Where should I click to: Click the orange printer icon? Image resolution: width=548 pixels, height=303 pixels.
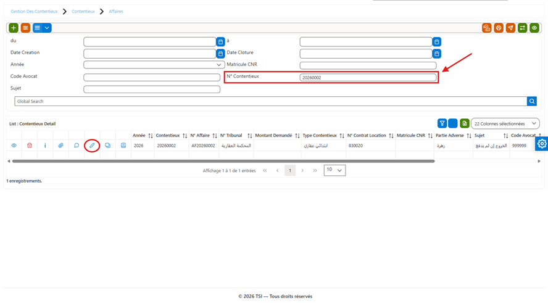[x=499, y=28]
